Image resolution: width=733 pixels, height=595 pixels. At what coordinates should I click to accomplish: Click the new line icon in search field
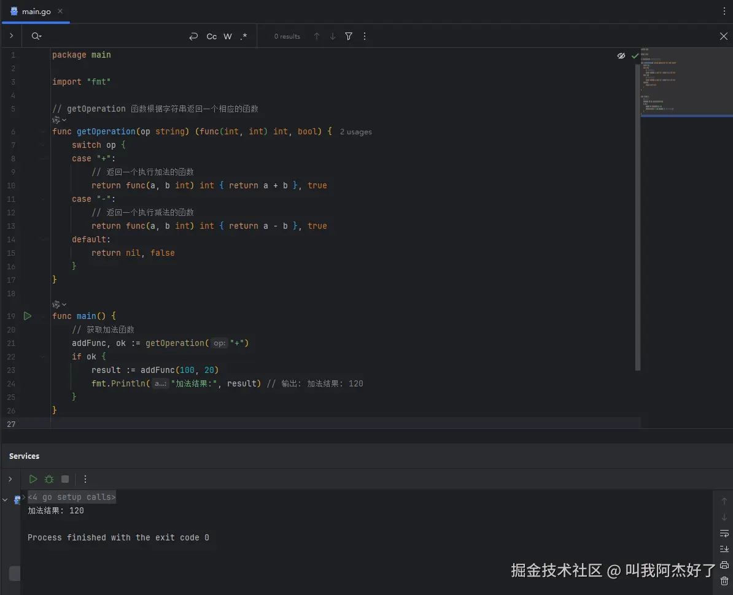(193, 36)
